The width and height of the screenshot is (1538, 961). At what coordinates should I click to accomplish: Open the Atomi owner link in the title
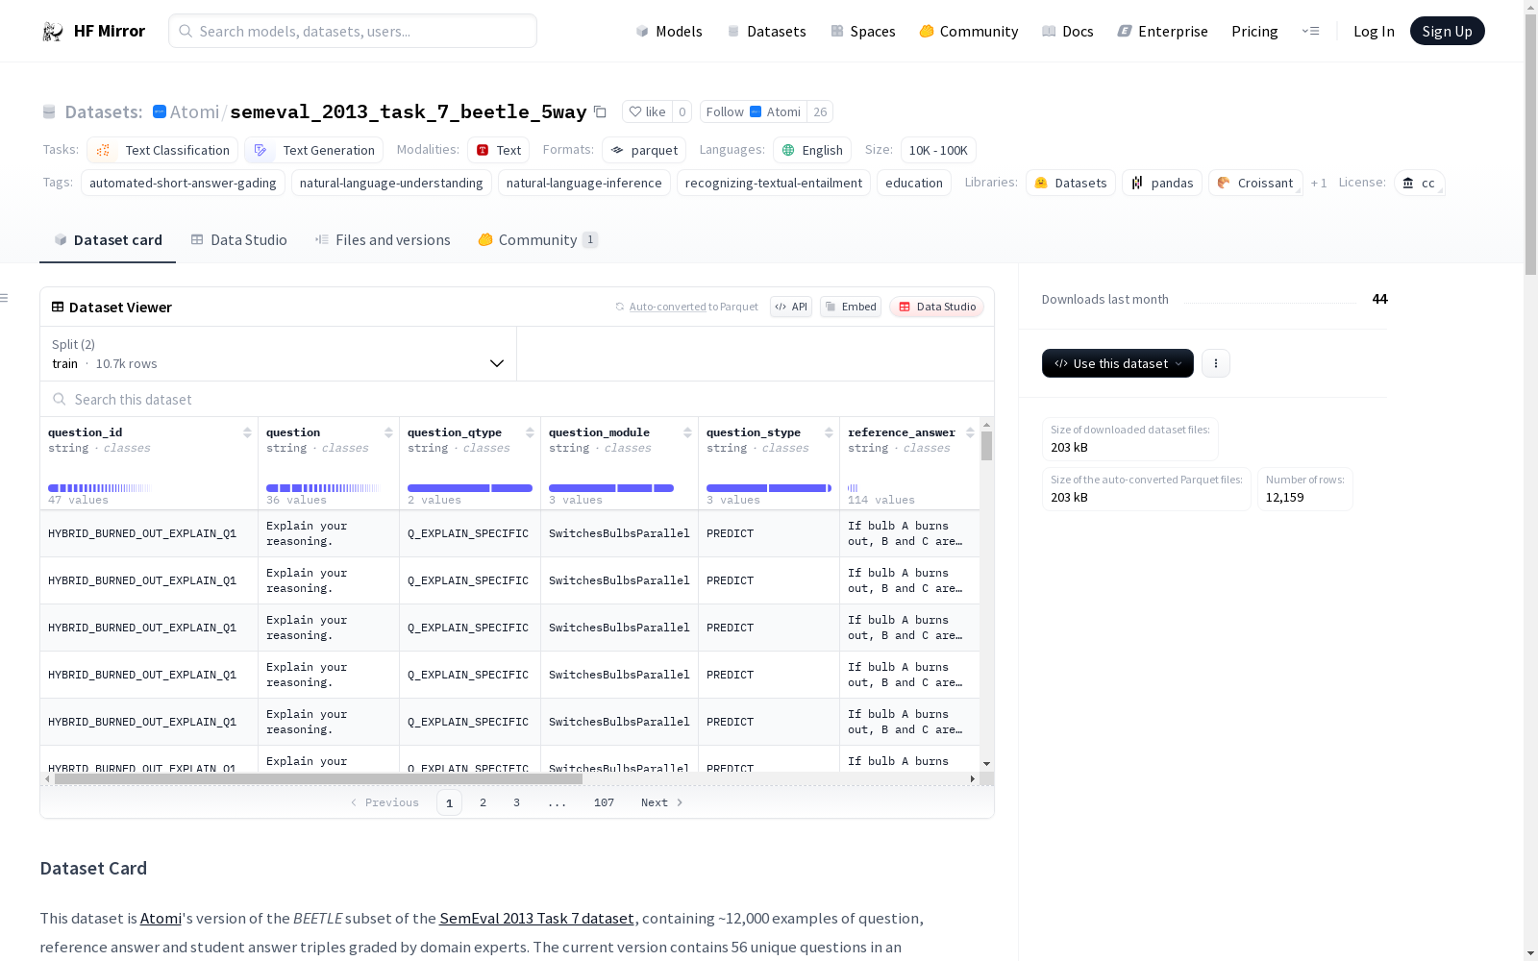(195, 111)
